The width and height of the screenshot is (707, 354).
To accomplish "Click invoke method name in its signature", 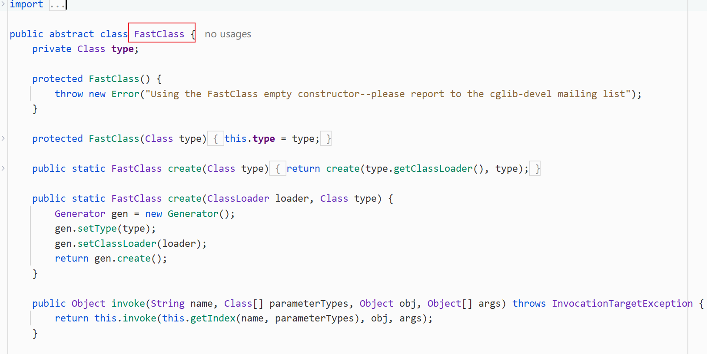I will 128,304.
